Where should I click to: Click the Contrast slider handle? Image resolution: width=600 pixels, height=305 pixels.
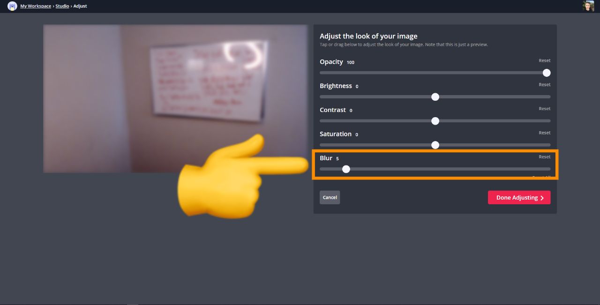coord(435,121)
